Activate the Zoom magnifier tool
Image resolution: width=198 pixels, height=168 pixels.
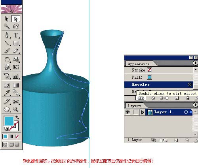[x=16, y=109]
